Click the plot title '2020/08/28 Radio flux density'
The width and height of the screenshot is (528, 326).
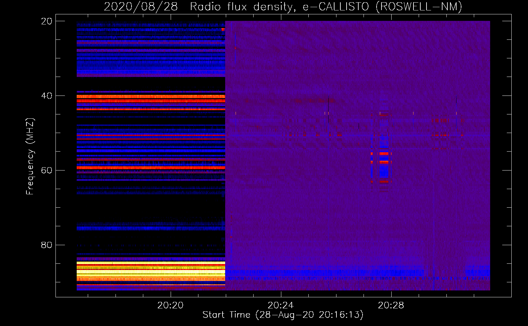pos(198,7)
